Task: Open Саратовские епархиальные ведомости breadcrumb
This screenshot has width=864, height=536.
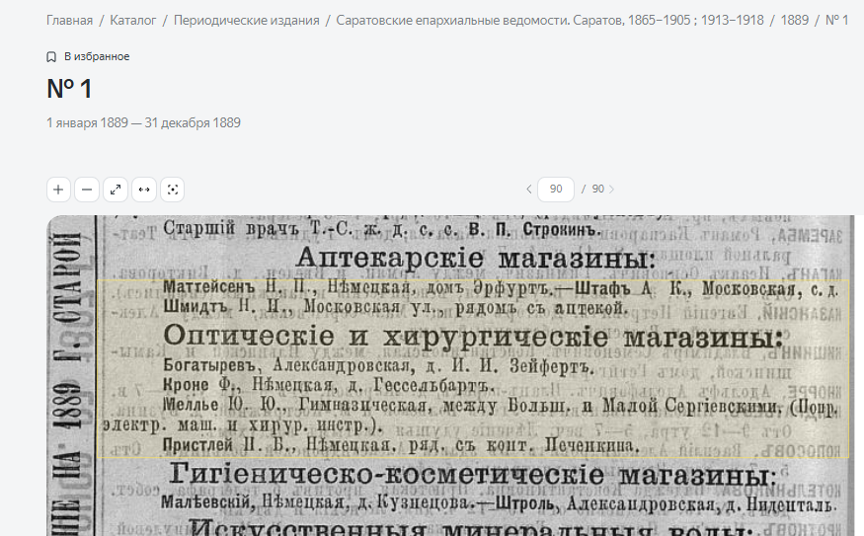Action: coord(550,21)
